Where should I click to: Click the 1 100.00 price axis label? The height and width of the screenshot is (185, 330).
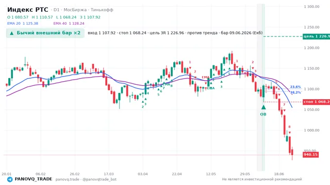(311, 89)
